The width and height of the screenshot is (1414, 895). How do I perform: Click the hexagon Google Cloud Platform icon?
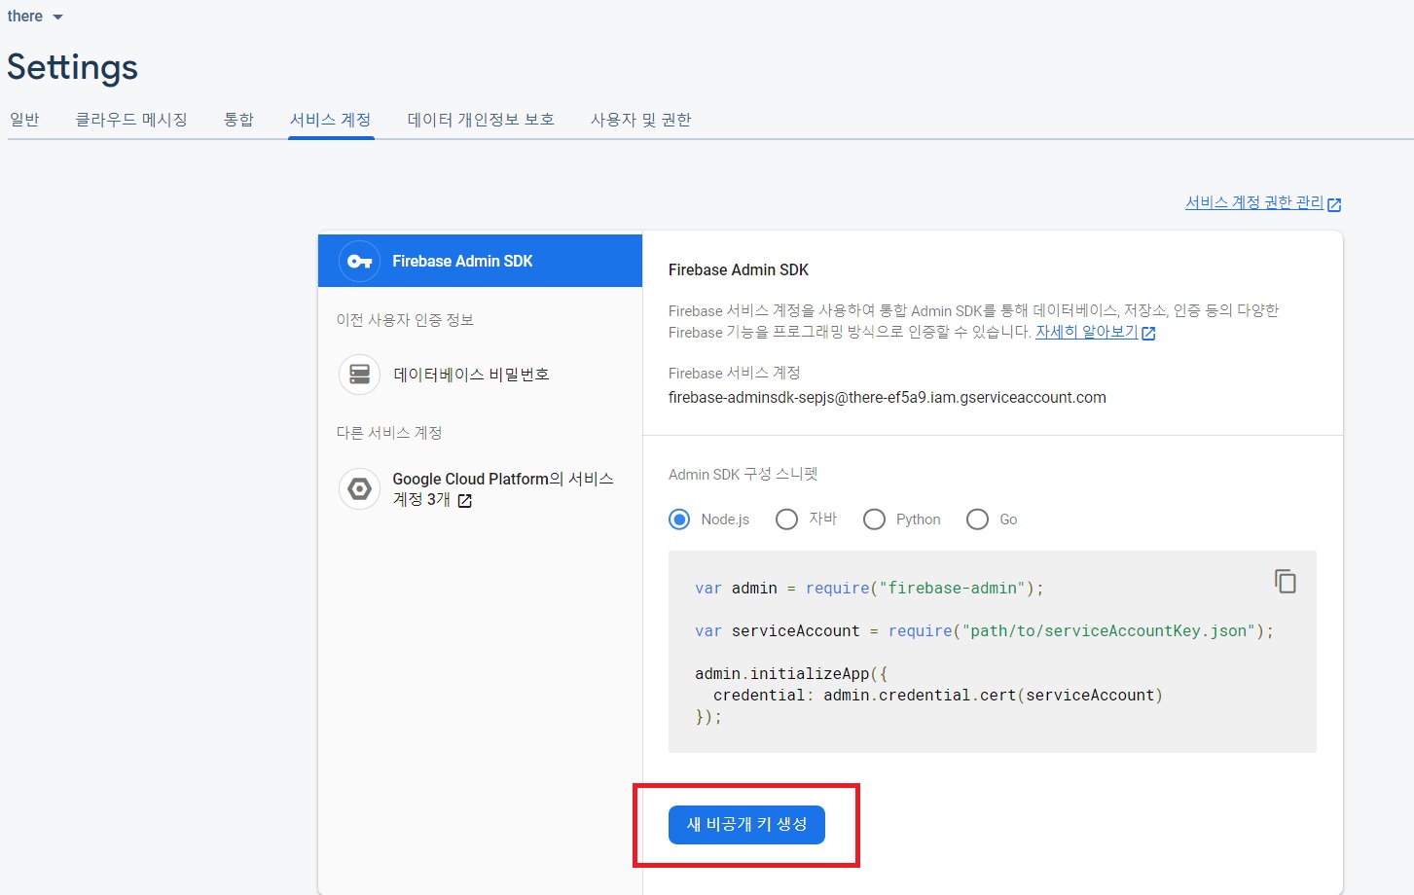tap(359, 488)
